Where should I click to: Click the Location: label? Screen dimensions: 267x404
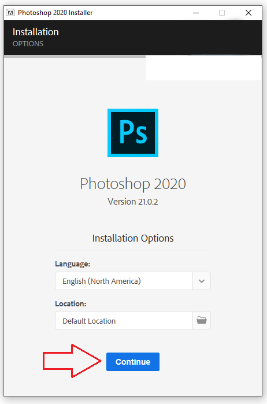tap(71, 303)
